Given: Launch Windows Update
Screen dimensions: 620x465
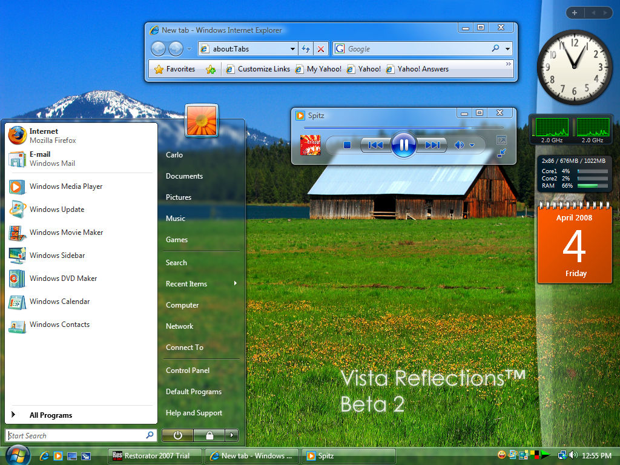Looking at the screenshot, I should tap(81, 209).
